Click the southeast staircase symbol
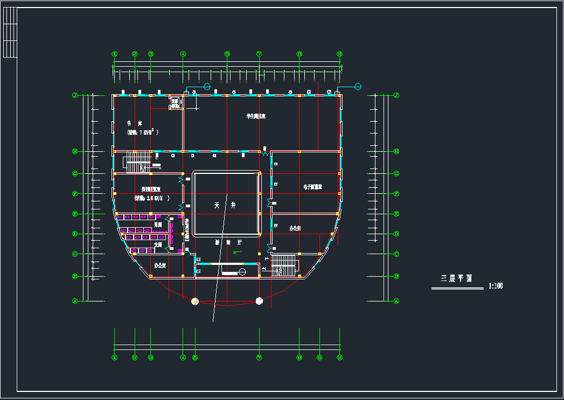 coord(283,264)
